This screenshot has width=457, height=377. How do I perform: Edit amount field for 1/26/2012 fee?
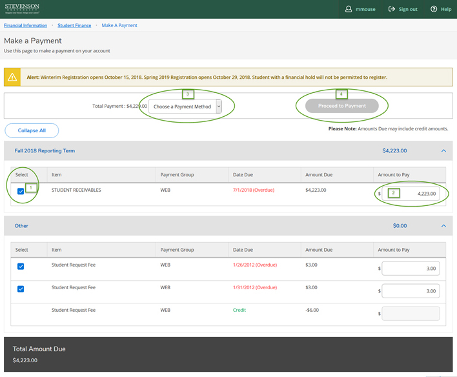tap(411, 269)
